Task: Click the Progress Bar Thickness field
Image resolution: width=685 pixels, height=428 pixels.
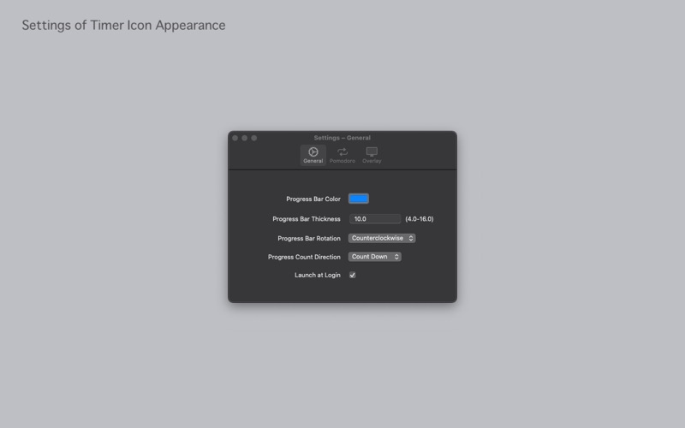Action: click(375, 219)
